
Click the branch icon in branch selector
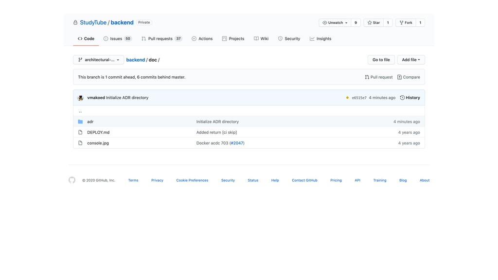(x=80, y=60)
